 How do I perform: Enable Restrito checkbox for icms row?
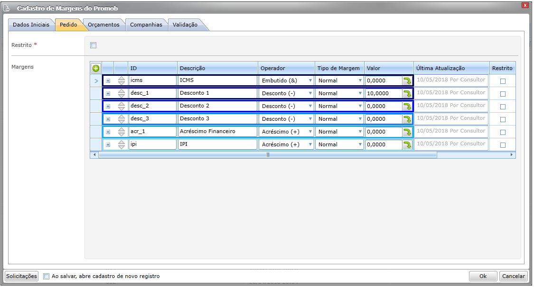(x=503, y=81)
